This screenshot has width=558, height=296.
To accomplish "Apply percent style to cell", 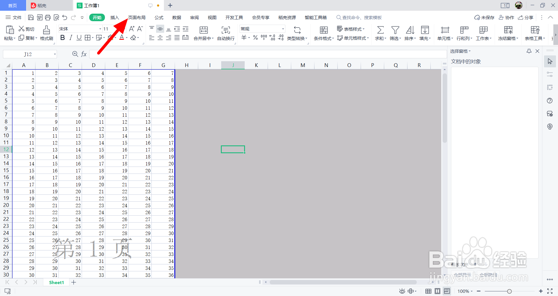I will pyautogui.click(x=255, y=38).
